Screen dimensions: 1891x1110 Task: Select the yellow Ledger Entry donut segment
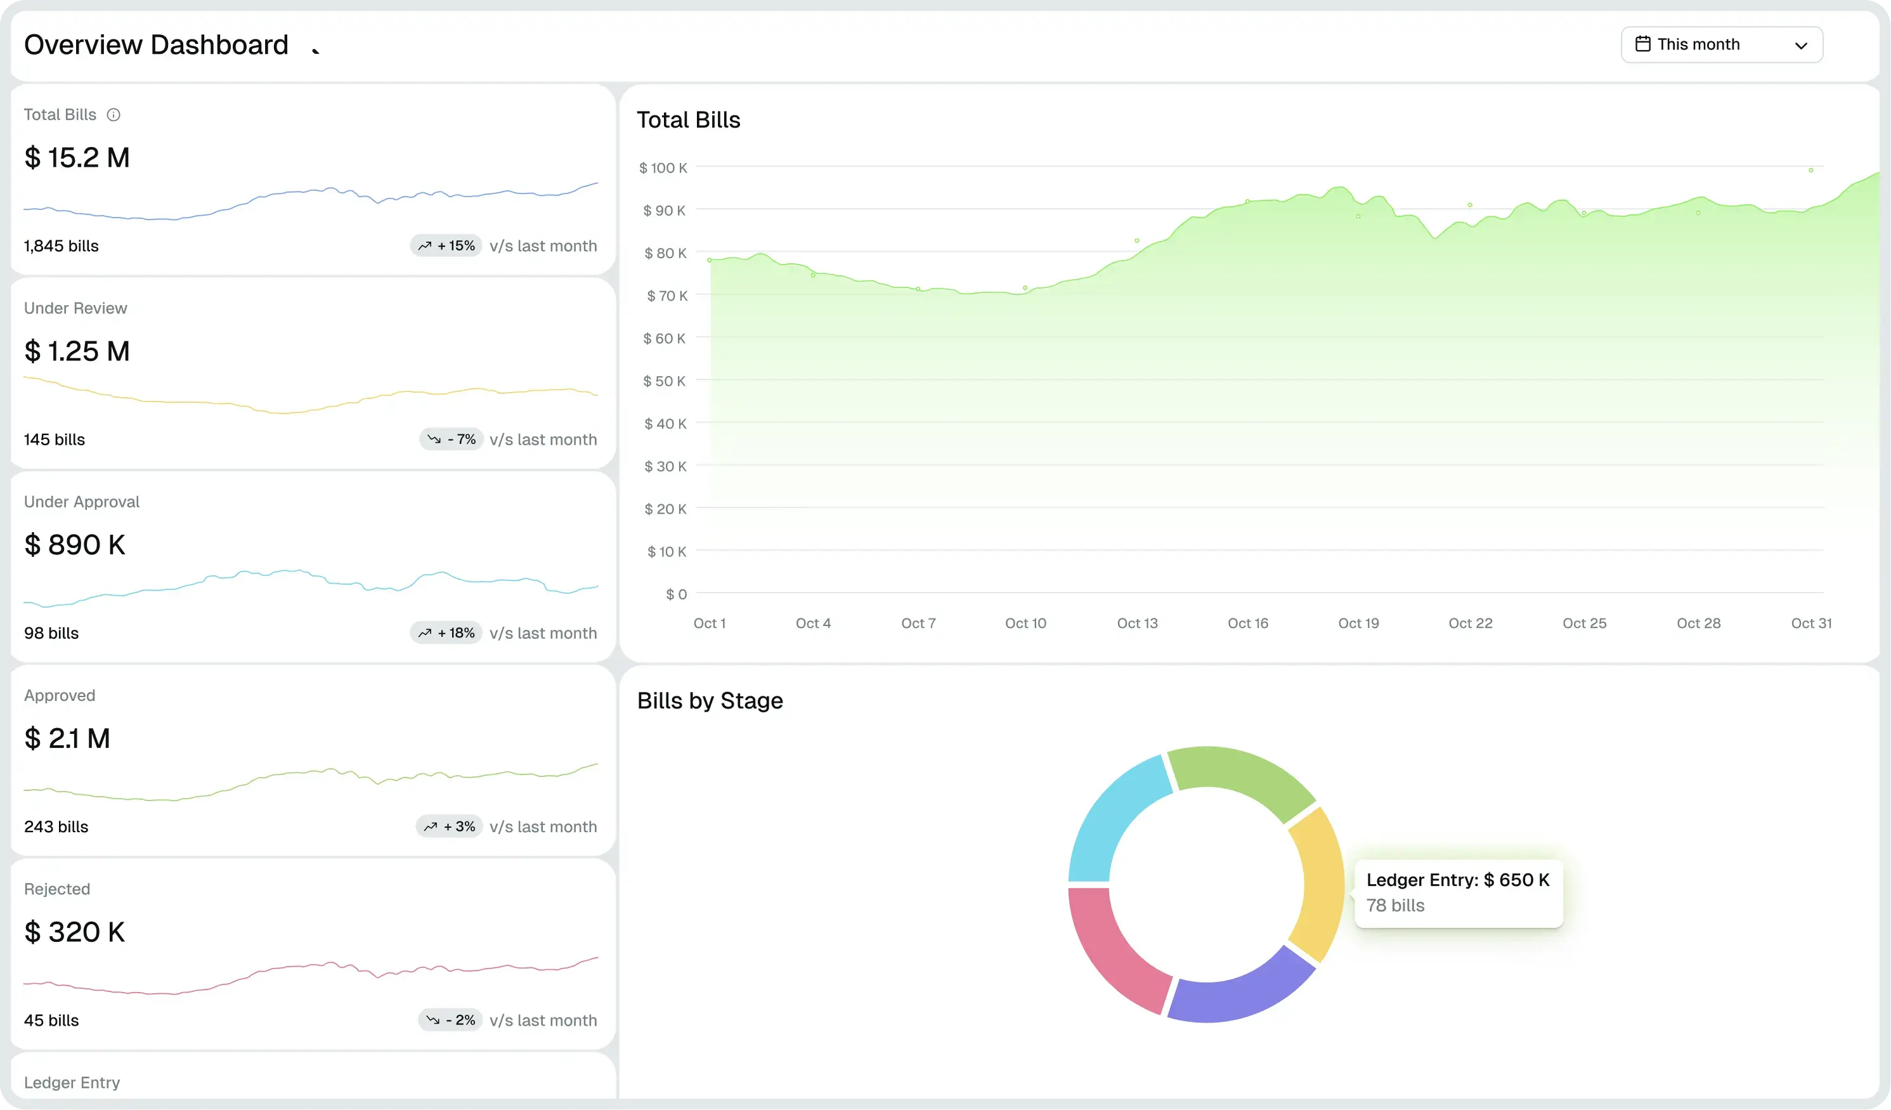click(x=1322, y=884)
